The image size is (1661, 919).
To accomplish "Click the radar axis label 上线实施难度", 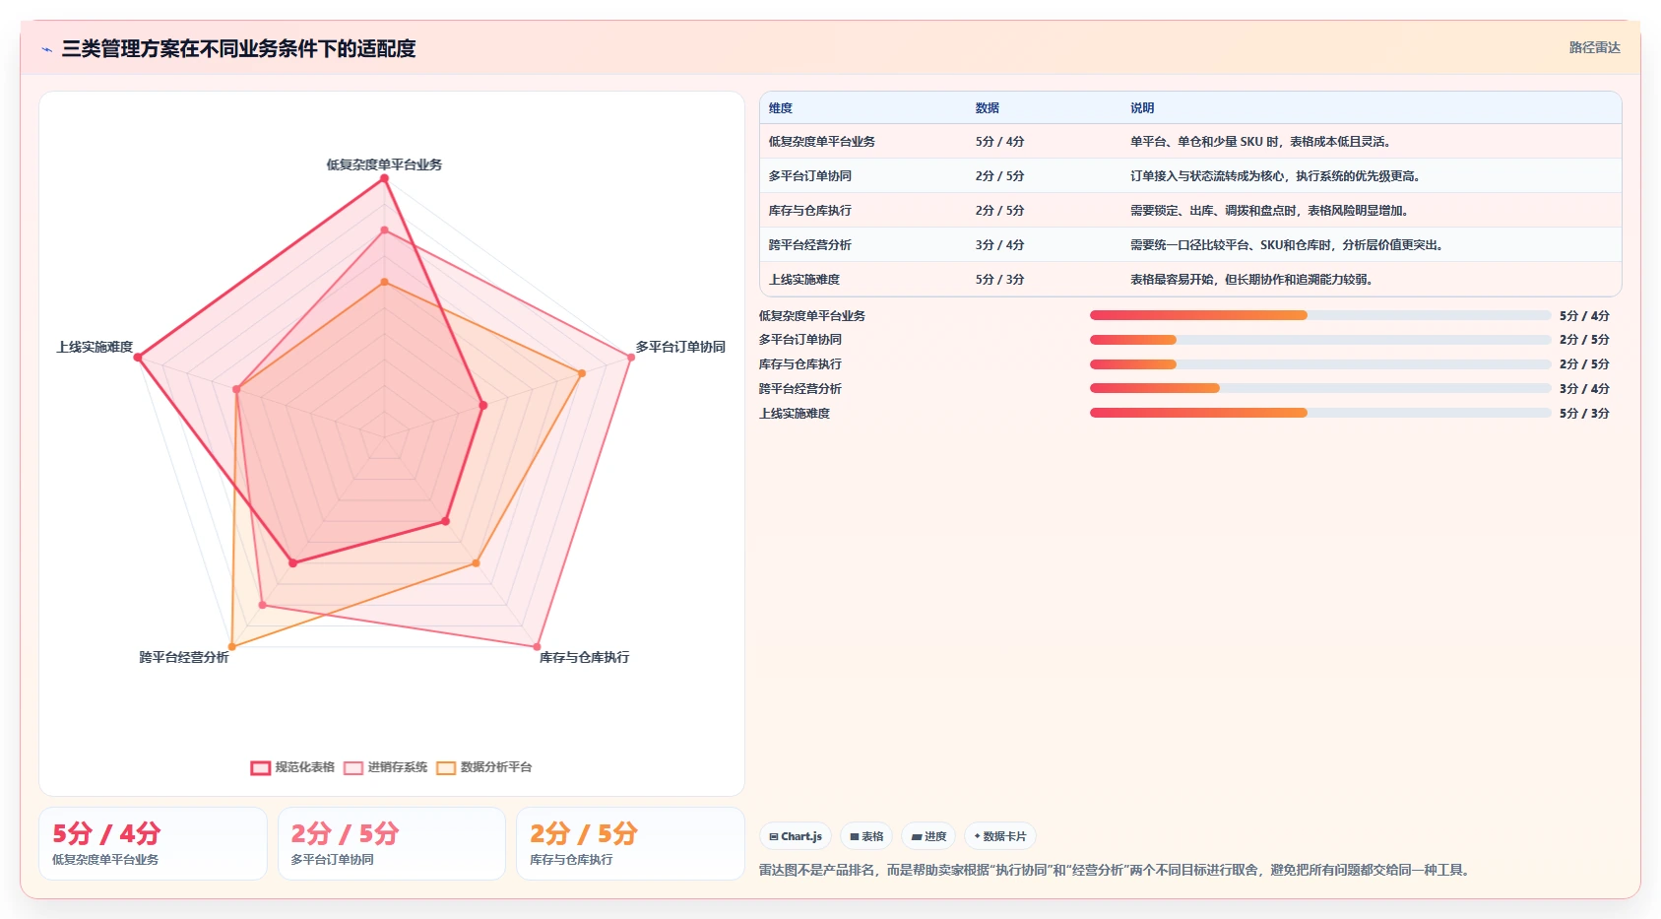I will pyautogui.click(x=95, y=347).
